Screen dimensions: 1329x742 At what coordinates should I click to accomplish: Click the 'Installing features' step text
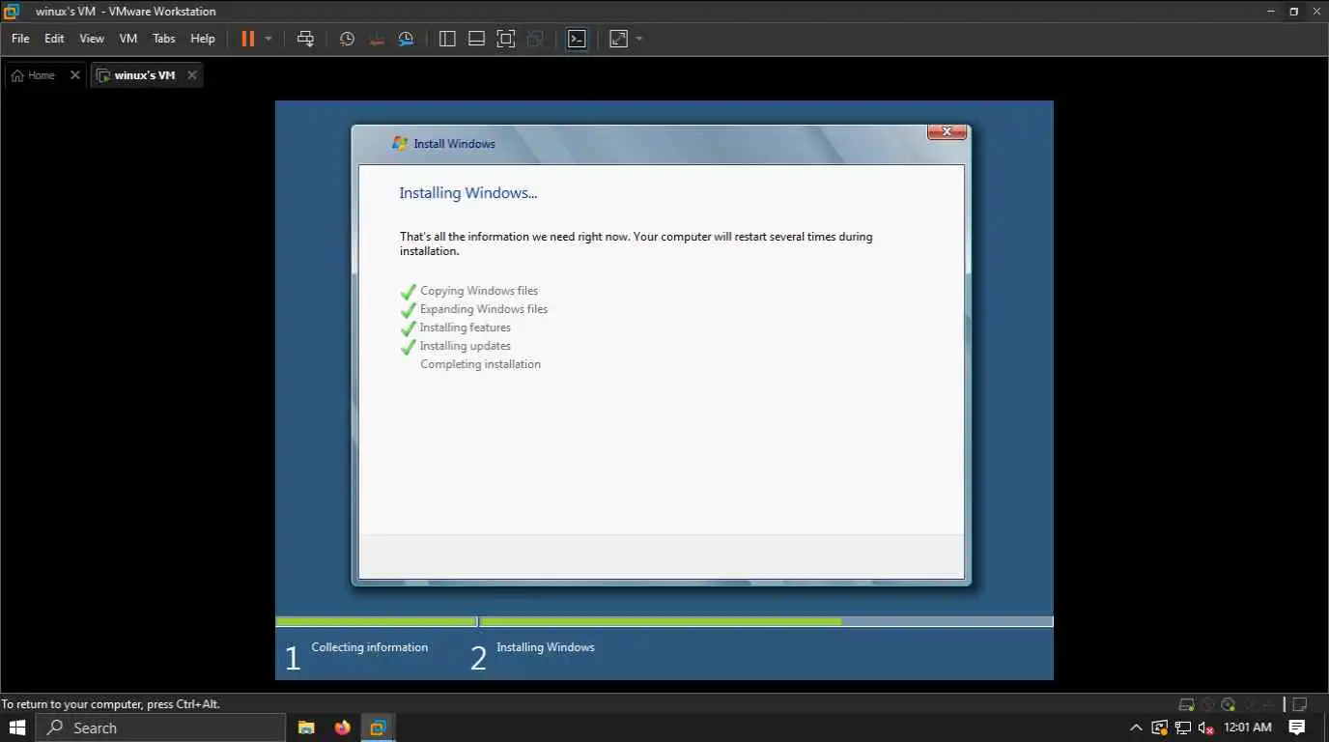(x=466, y=328)
